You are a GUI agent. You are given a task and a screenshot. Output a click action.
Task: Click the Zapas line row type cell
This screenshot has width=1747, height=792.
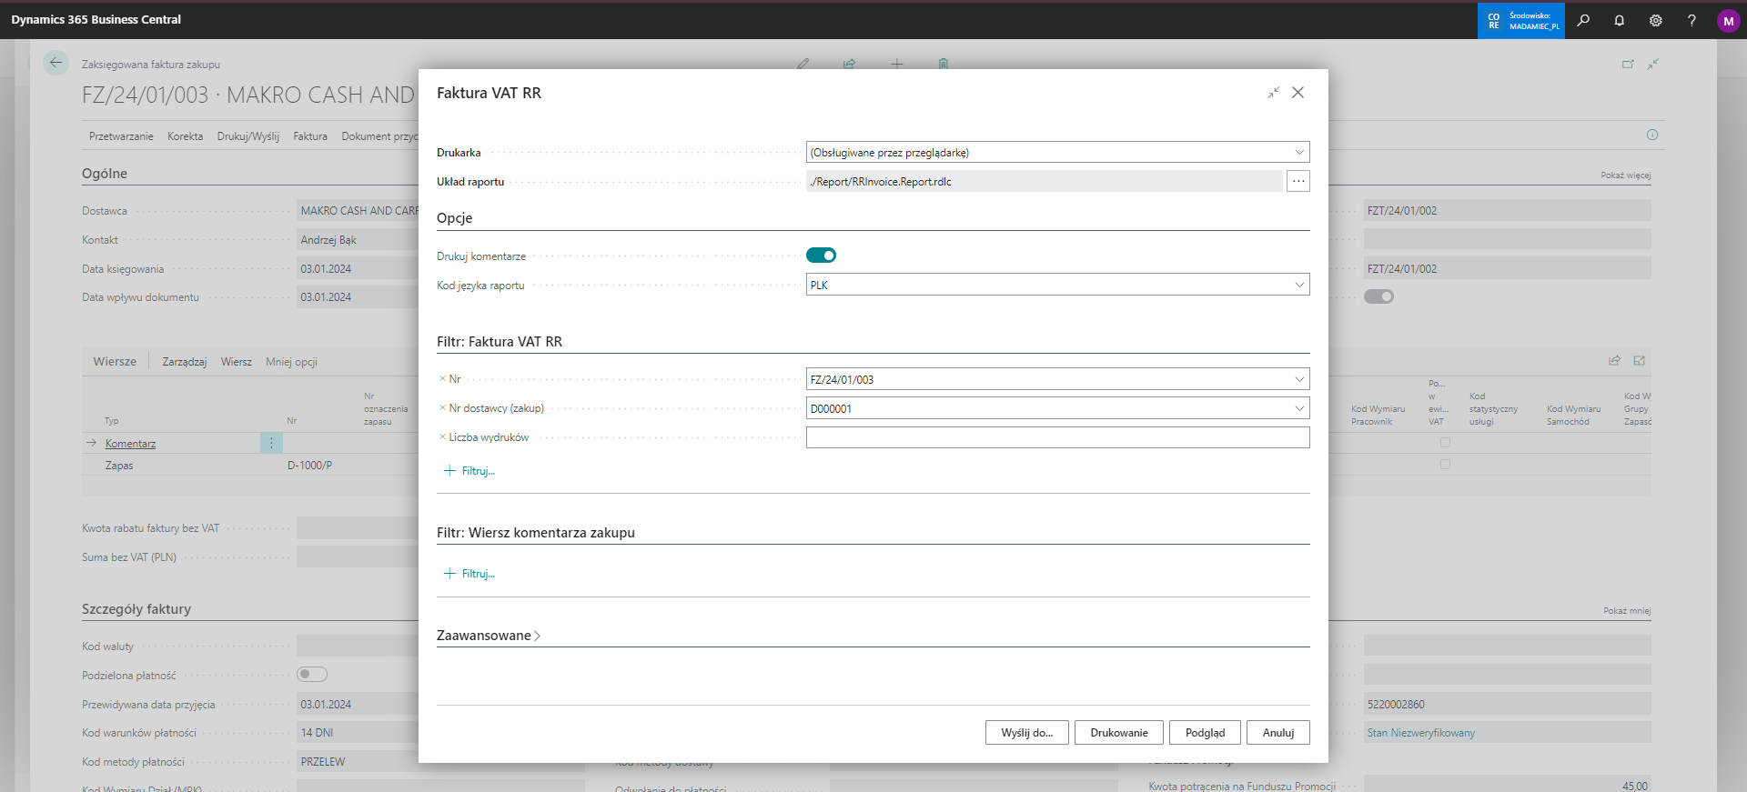(x=119, y=466)
